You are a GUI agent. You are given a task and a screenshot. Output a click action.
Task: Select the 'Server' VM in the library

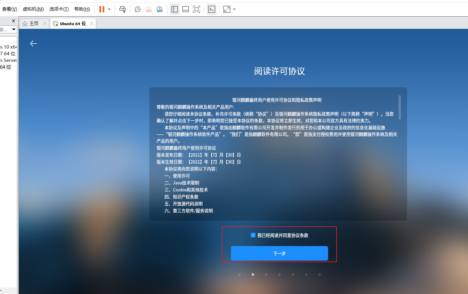tap(8, 60)
